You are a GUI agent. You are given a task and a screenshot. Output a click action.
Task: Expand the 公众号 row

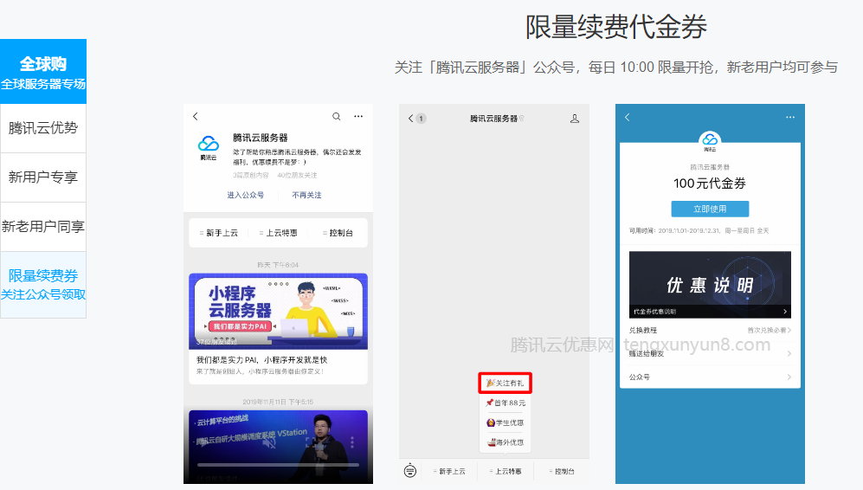[x=710, y=377]
